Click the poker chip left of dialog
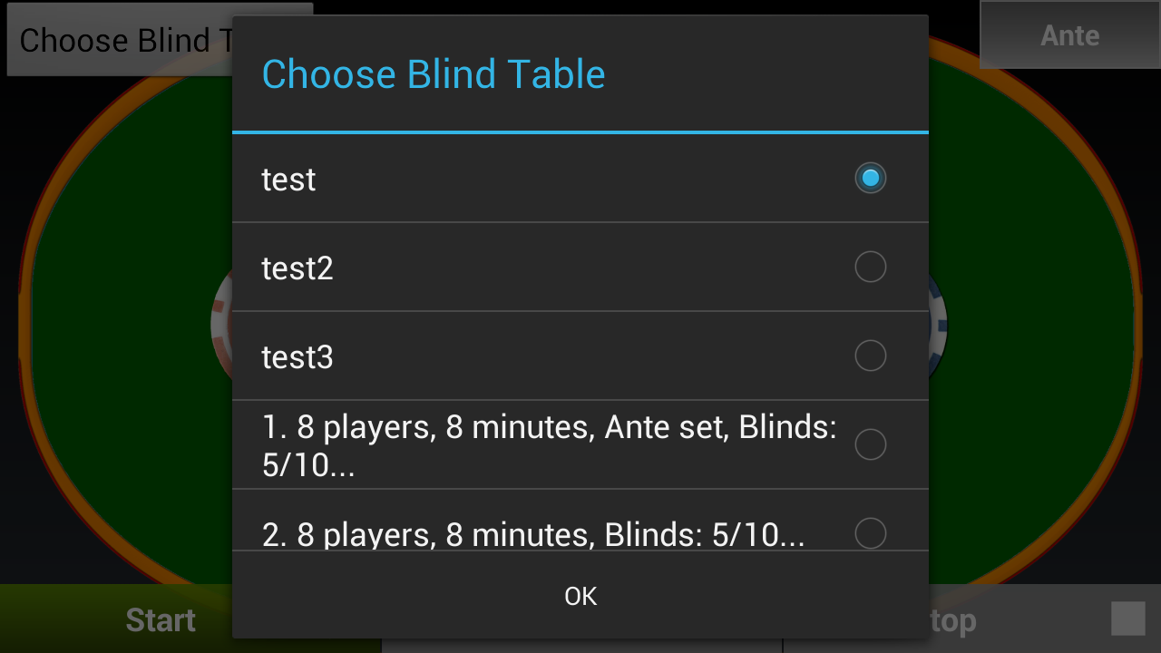The image size is (1161, 653). tap(221, 324)
